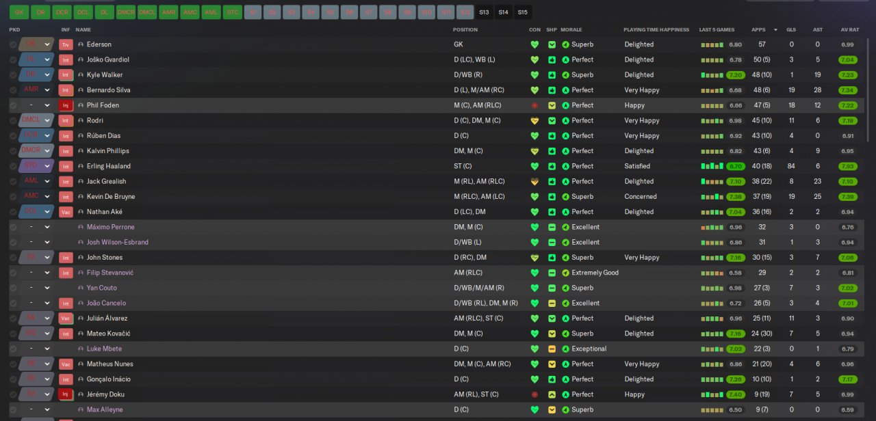The width and height of the screenshot is (876, 421).
Task: Click Filip Stevanović's Extremely Good morale icon
Action: [x=565, y=273]
